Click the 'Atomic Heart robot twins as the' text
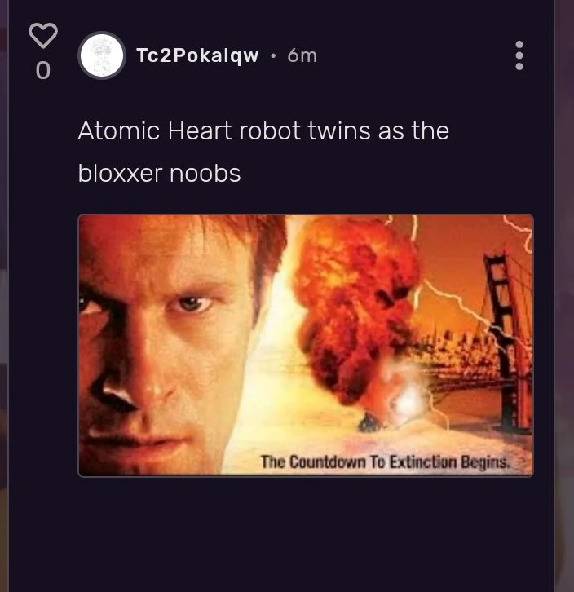The width and height of the screenshot is (574, 592). [263, 131]
